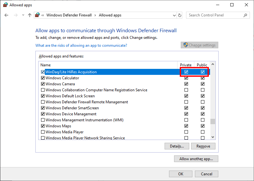Open recent locations dropdown arrow
Viewport: 254px width, 181px height.
[x=23, y=15]
